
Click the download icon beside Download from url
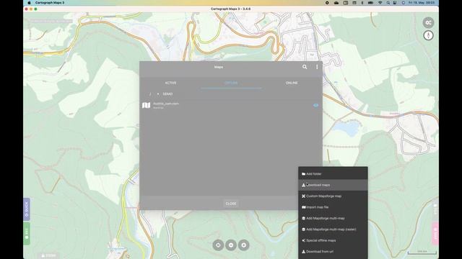(x=303, y=252)
